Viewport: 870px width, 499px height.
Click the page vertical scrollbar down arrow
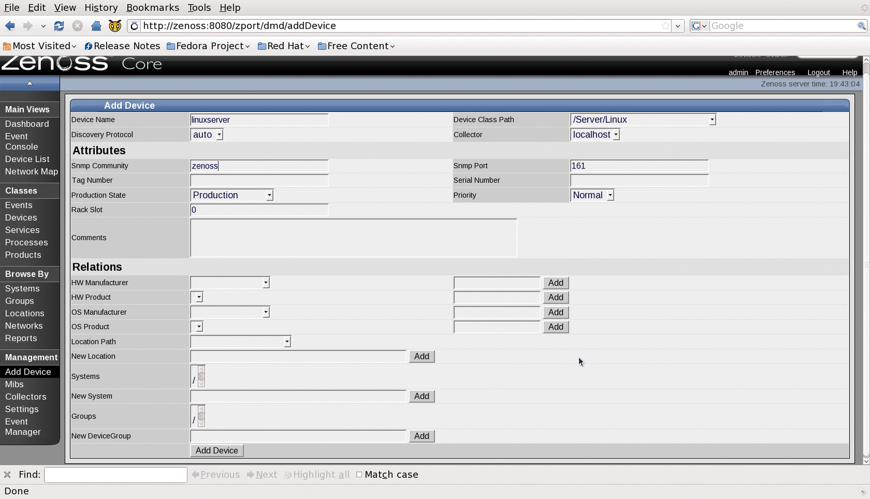866,460
